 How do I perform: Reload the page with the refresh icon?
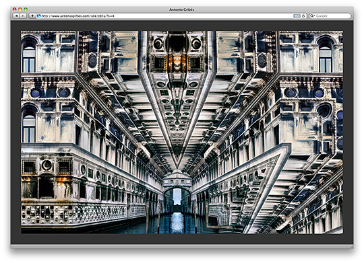[303, 16]
